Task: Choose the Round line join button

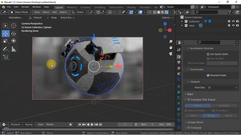Action: pos(211,115)
